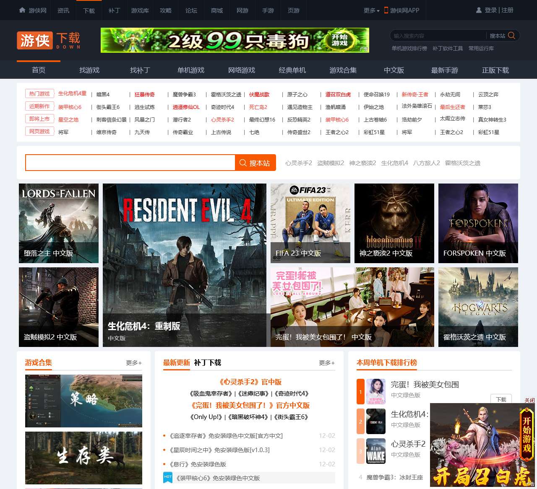Open the 盗贼模拟2 中文版 thumbnail

(x=59, y=307)
